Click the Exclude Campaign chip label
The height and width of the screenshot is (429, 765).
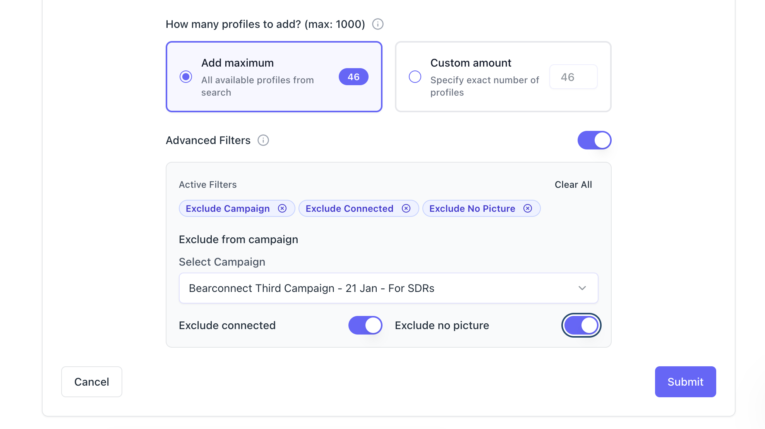[228, 209]
